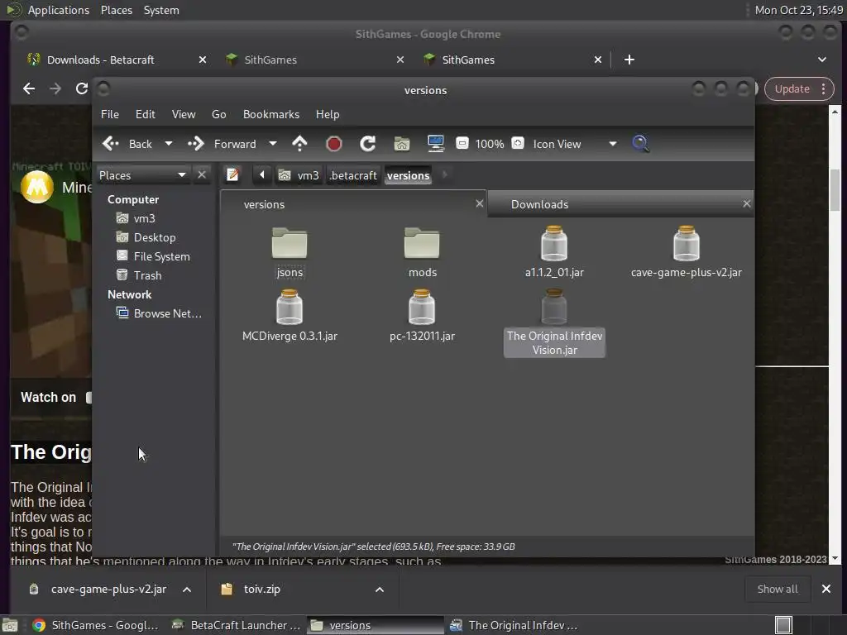Select the jsons folder
Screen dimensions: 847x635
[290, 252]
